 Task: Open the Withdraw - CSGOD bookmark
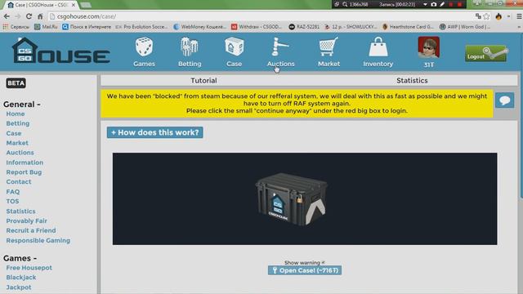coord(256,27)
